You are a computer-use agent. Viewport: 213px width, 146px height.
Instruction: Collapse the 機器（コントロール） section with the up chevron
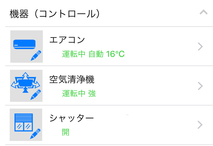pos(203,13)
